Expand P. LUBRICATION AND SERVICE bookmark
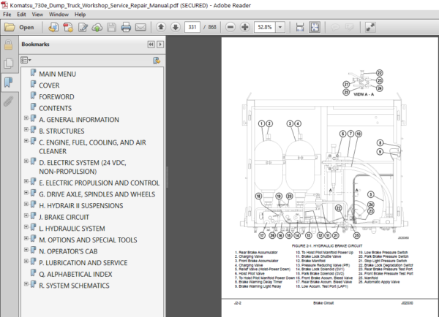Screen dimensions: 439x317 click(x=26, y=261)
